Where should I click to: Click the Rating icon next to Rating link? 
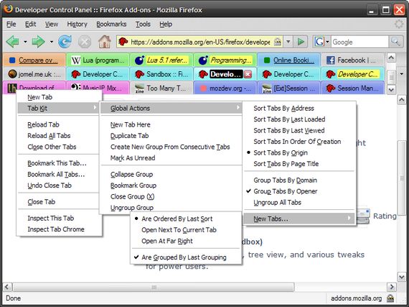363,216
